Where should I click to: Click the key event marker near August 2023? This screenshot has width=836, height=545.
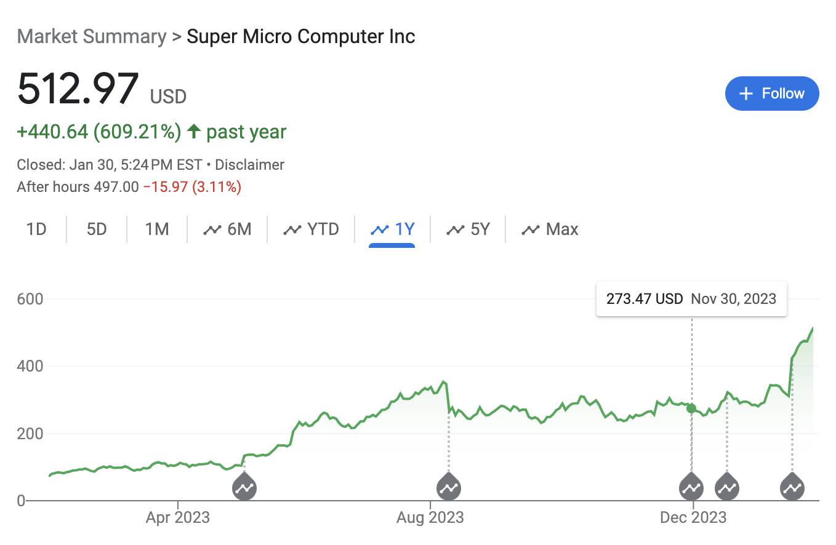click(x=449, y=488)
